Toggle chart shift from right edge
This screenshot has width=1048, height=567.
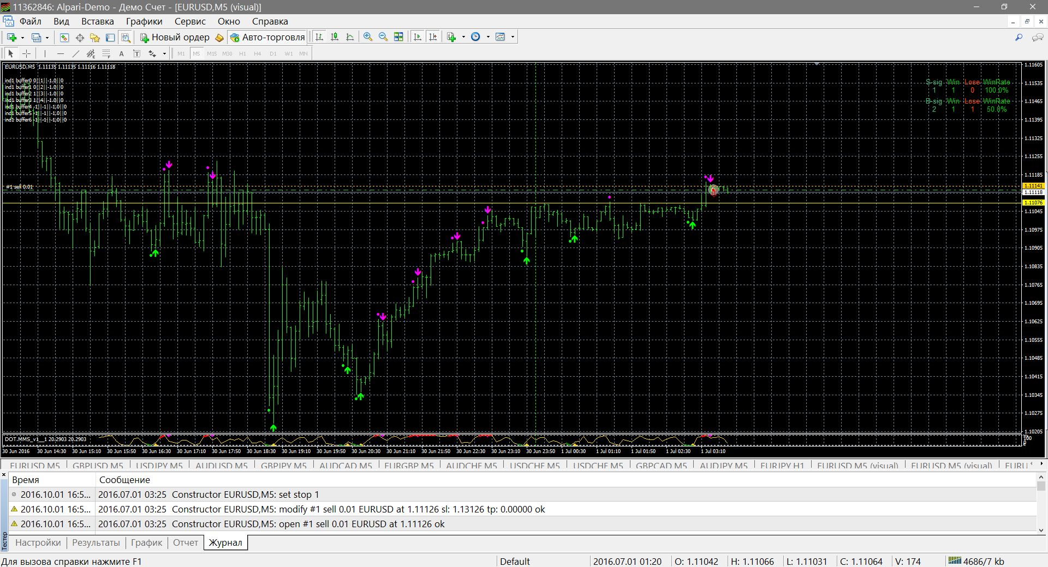433,37
